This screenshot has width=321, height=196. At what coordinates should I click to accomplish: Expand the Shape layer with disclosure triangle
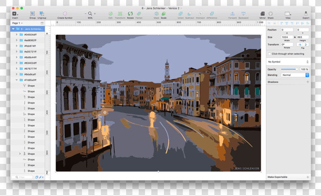point(20,154)
